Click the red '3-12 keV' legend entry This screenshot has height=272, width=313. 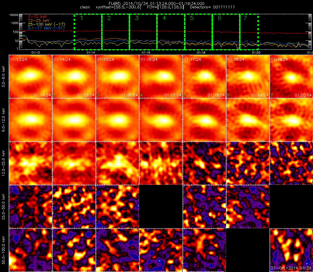[37, 16]
